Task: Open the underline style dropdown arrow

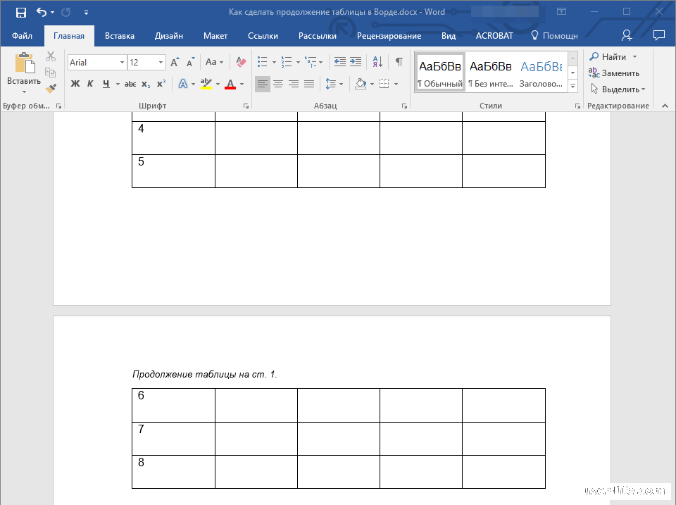Action: [118, 84]
